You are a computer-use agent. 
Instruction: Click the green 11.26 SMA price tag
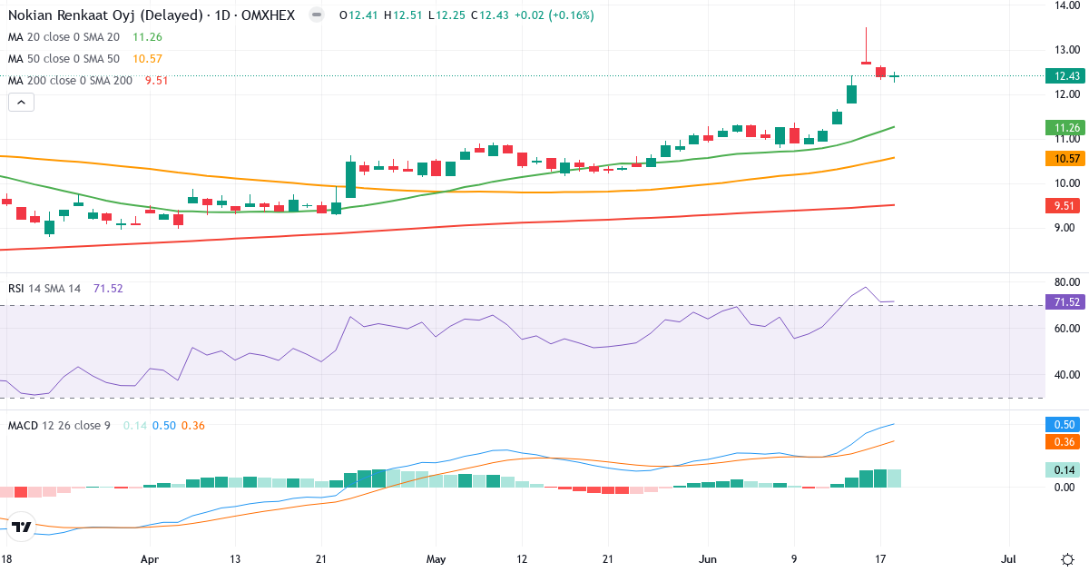[x=1065, y=128]
